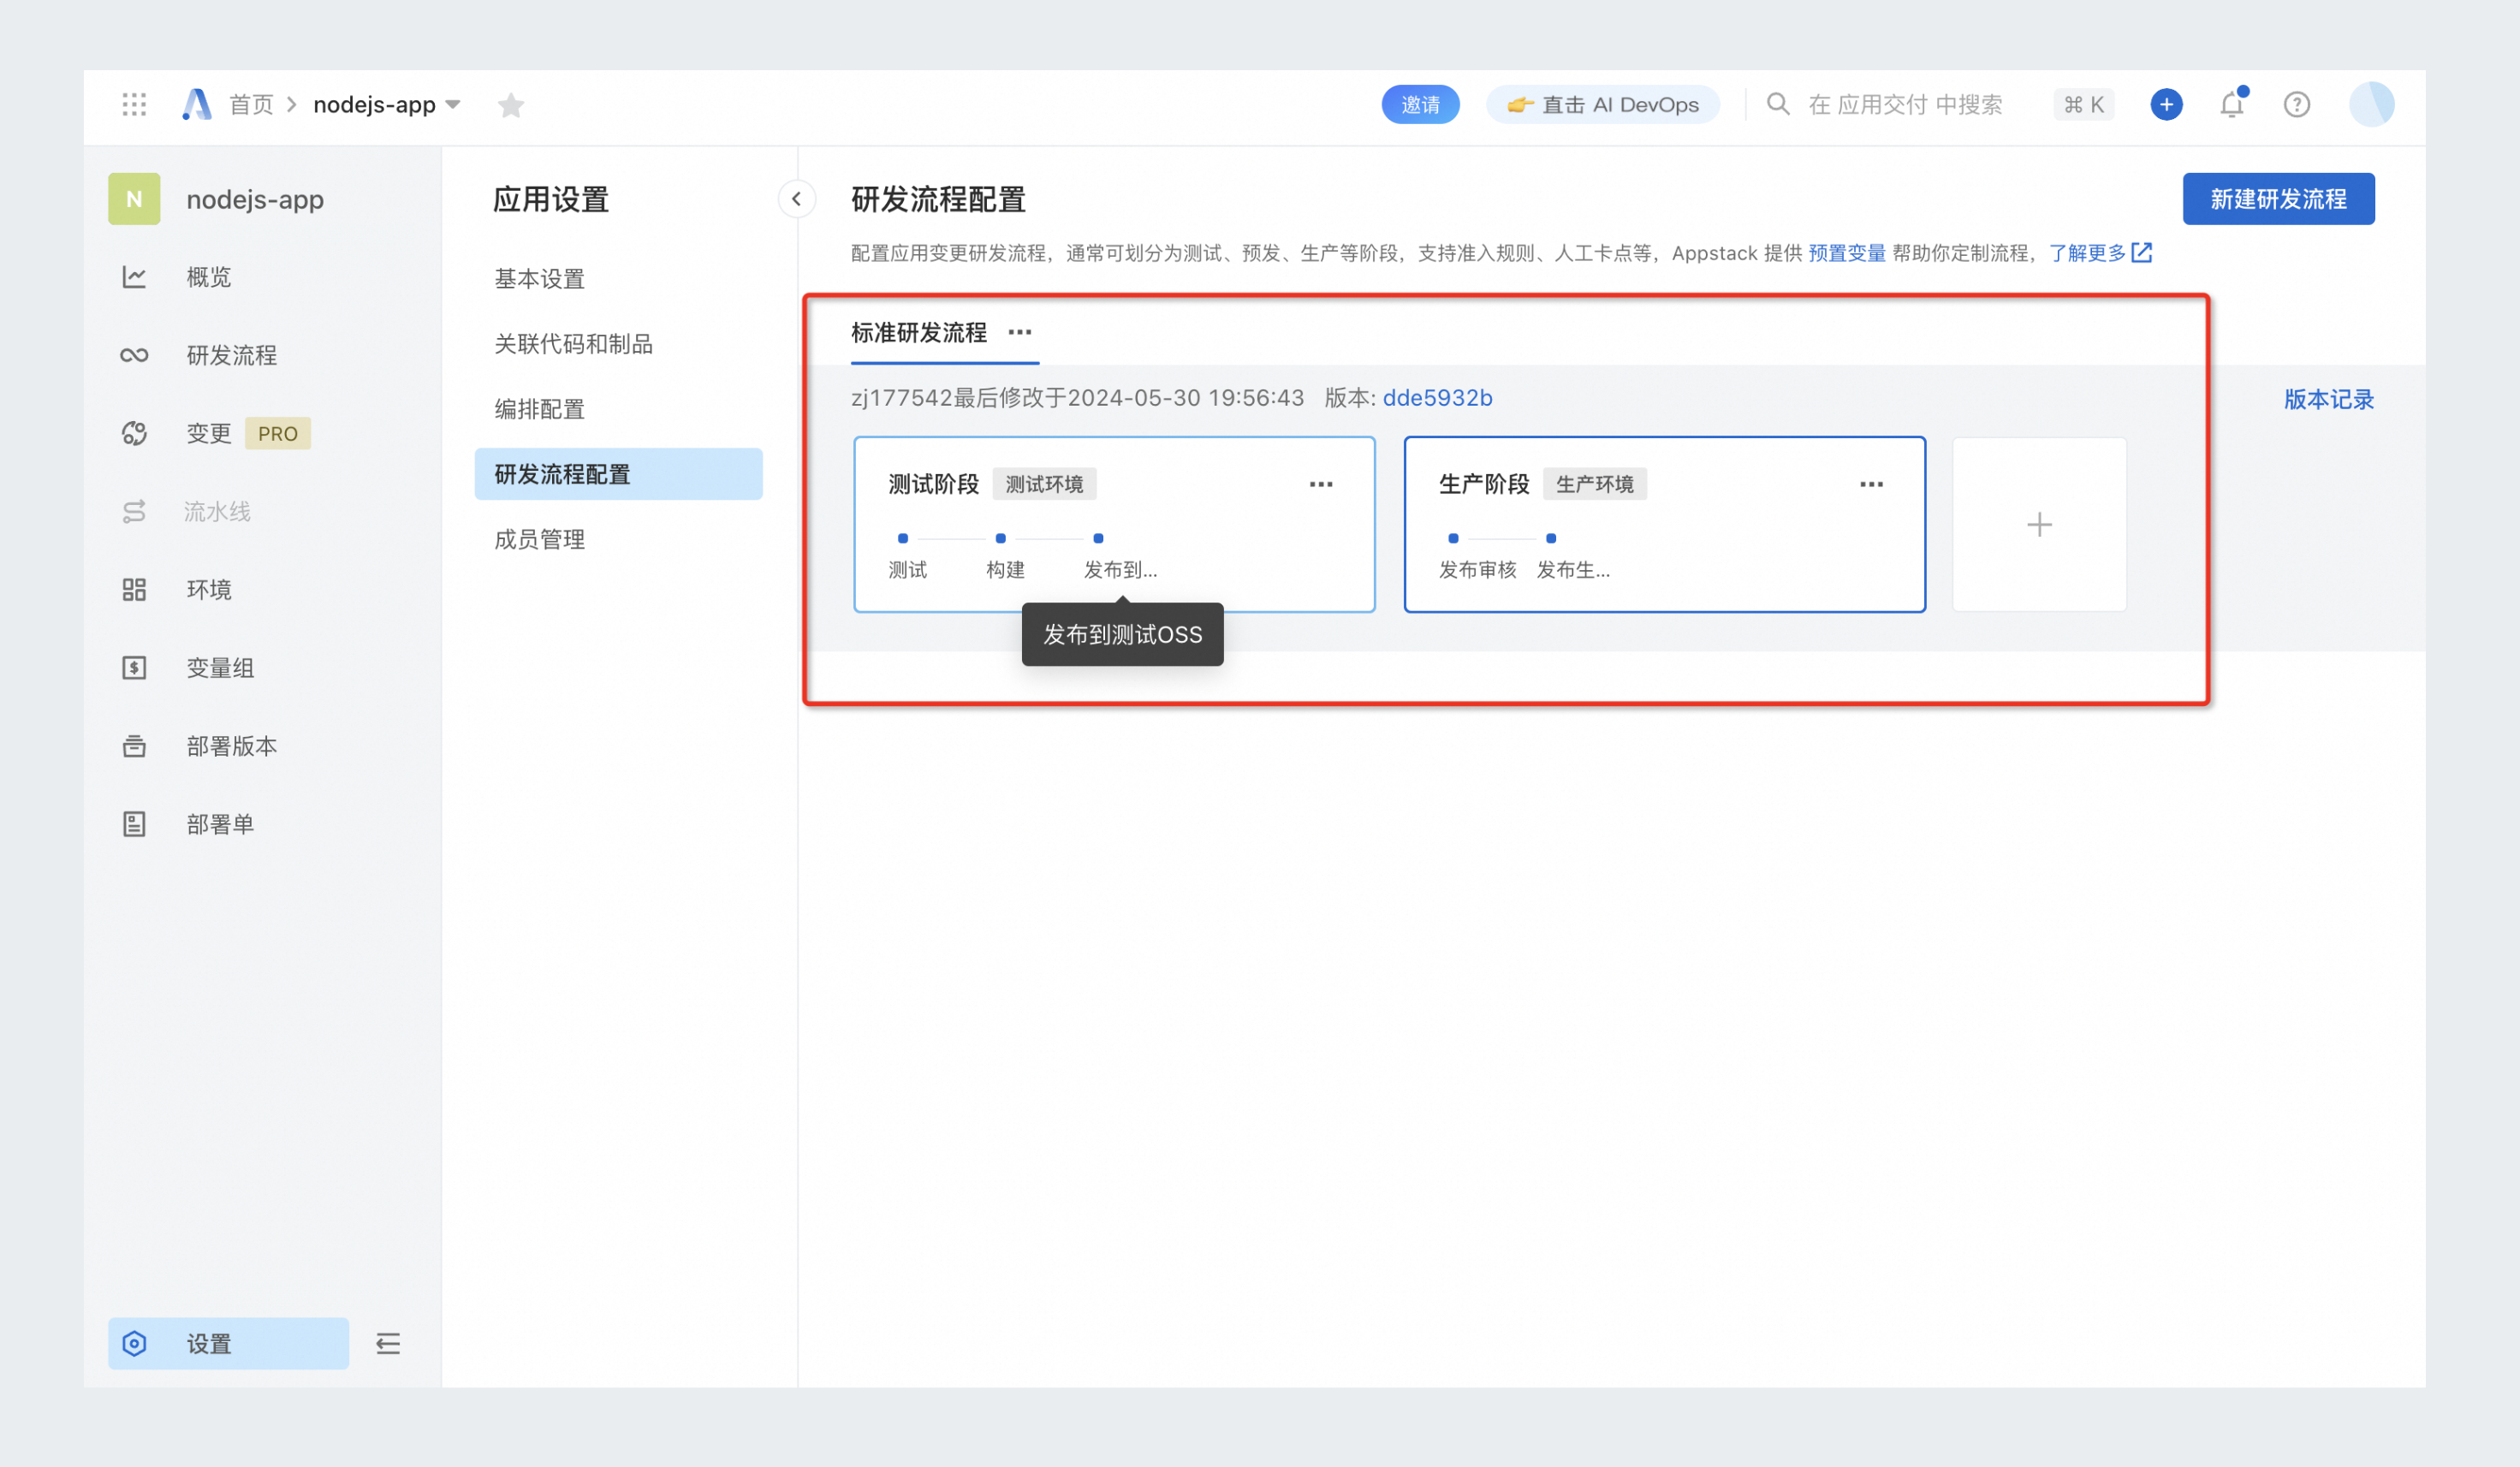The height and width of the screenshot is (1467, 2520).
Task: Open 设置 at the sidebar bottom
Action: pos(228,1343)
